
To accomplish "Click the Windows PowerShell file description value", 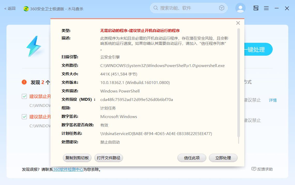I will [x=120, y=91].
